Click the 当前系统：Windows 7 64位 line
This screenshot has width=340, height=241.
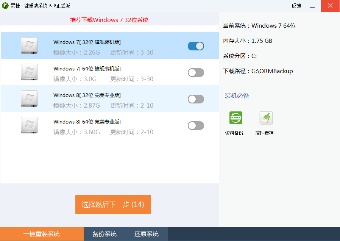click(x=259, y=26)
